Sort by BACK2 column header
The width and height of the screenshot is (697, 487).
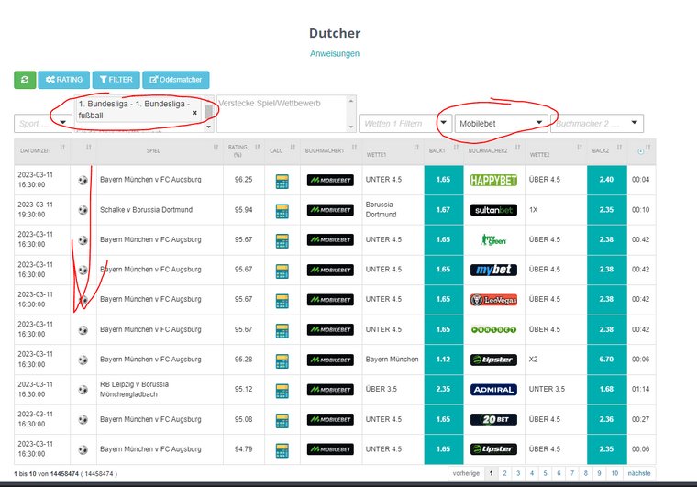(607, 151)
